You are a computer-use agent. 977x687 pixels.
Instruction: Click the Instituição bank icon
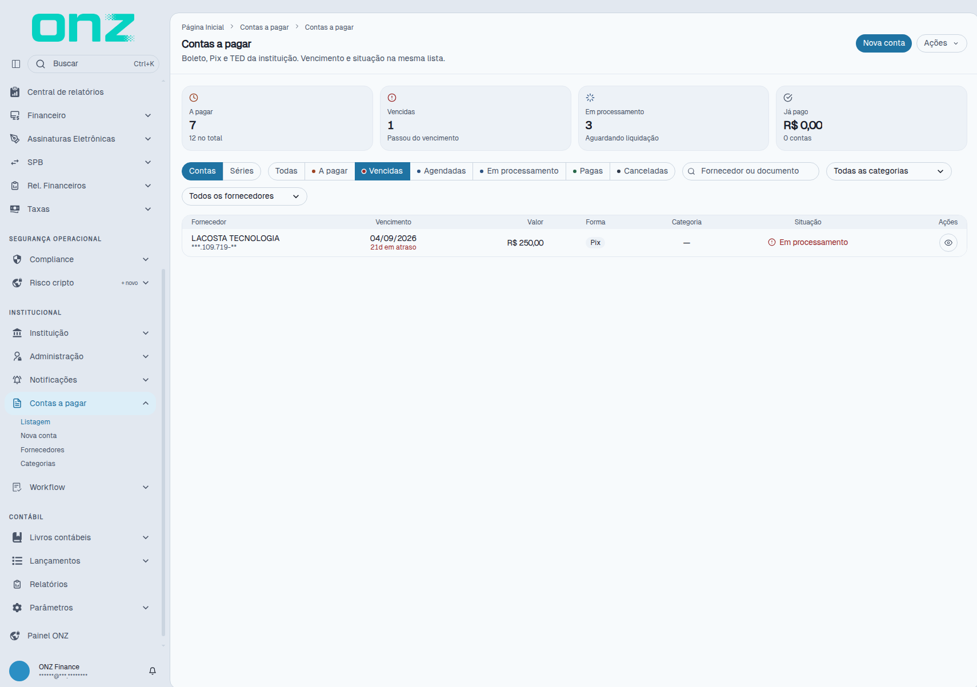point(17,333)
